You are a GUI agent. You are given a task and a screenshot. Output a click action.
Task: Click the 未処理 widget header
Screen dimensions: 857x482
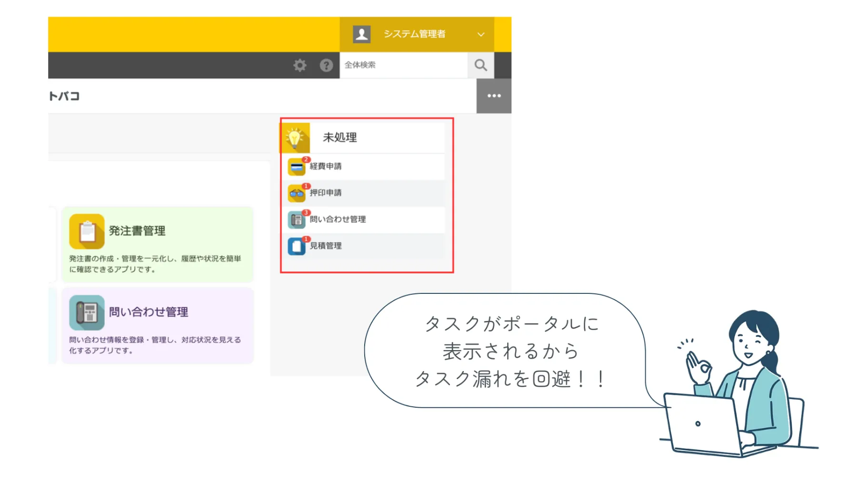pos(340,137)
